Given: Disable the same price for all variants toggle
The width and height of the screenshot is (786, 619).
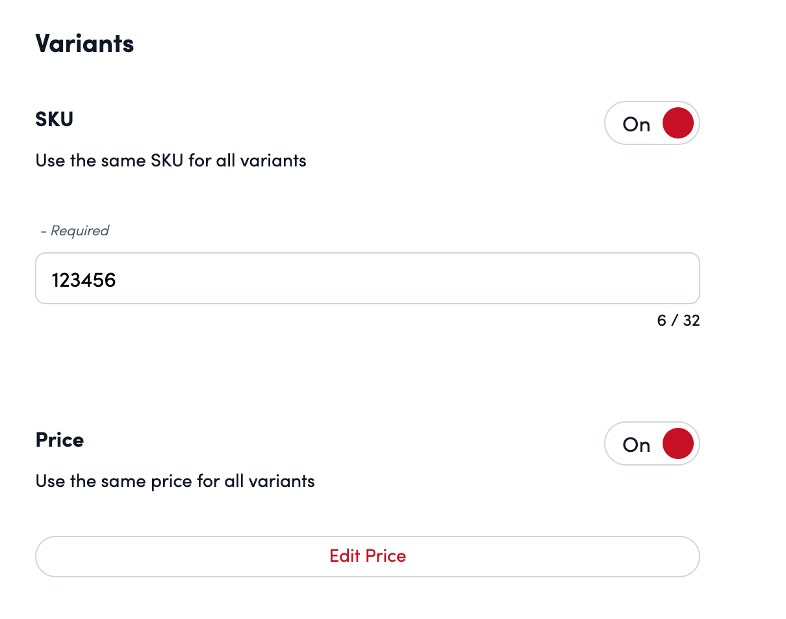Looking at the screenshot, I should [652, 444].
